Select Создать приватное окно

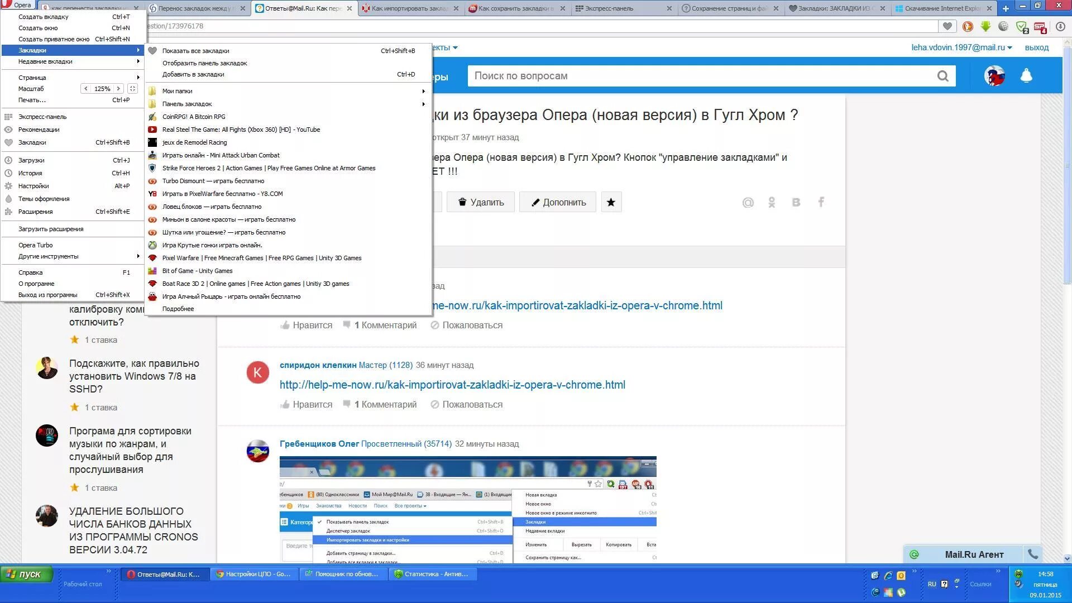(73, 39)
